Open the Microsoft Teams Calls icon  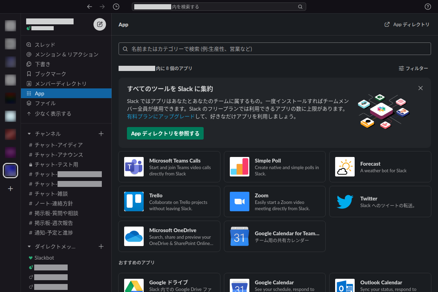click(134, 167)
